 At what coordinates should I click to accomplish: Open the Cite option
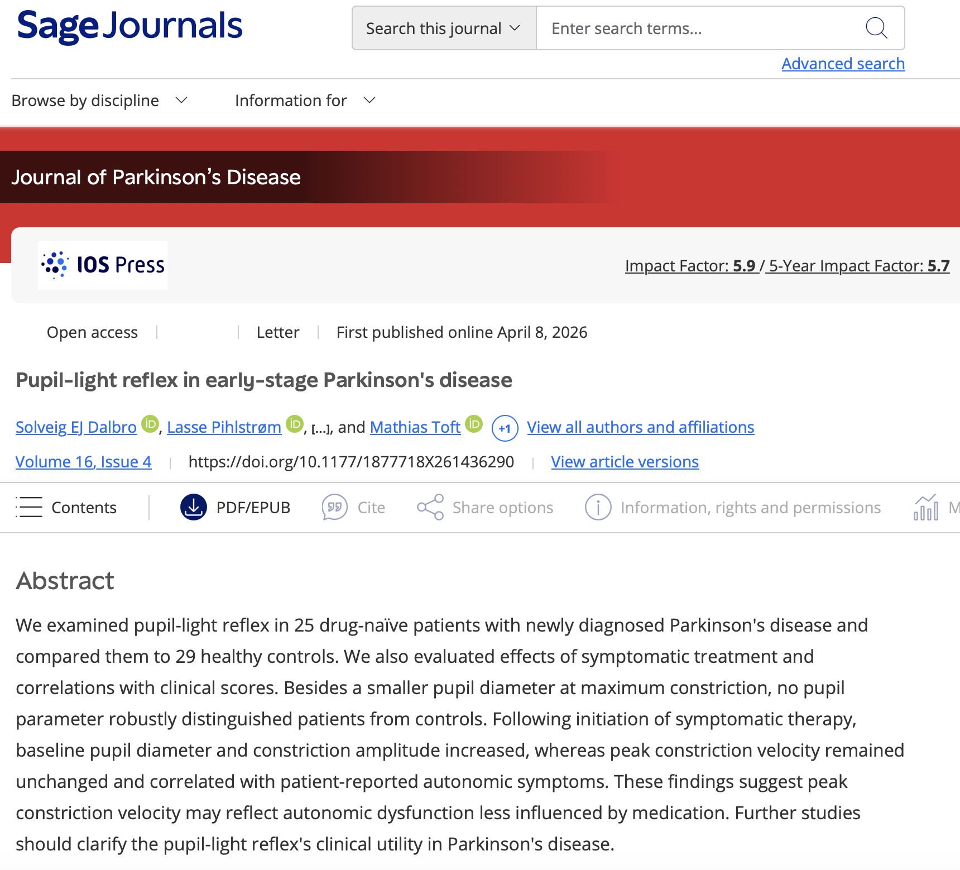[371, 508]
